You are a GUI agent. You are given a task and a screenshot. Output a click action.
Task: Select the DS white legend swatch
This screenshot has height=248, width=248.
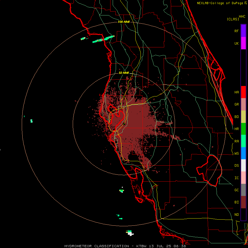coord(243,165)
